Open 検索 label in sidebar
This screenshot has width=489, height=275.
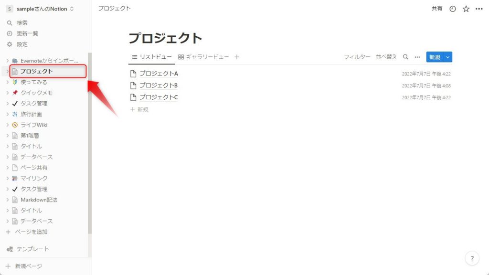[x=22, y=23]
